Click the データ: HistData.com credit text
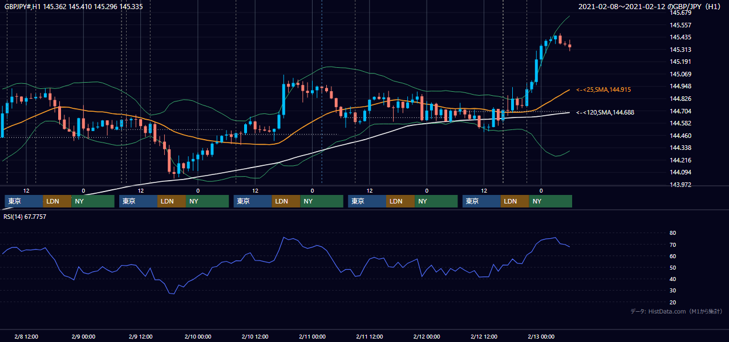 click(x=677, y=311)
